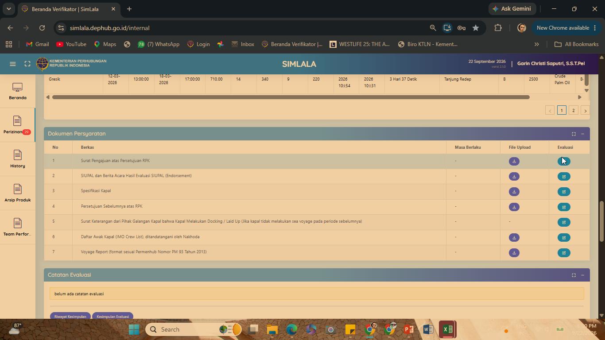This screenshot has height=340, width=605.
Task: Download the Spesifikasi Kapal uploaded file
Action: [514, 192]
